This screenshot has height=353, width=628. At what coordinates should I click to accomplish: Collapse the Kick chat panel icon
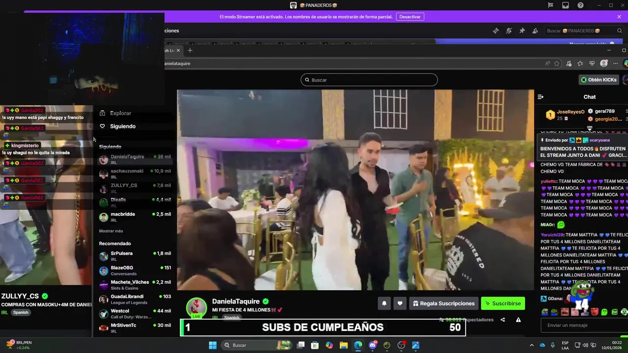point(541,97)
